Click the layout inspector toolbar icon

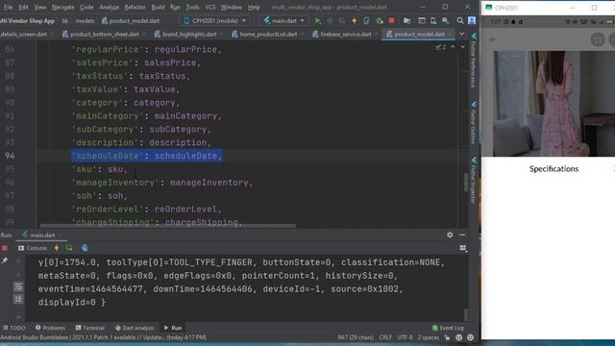pos(422,20)
